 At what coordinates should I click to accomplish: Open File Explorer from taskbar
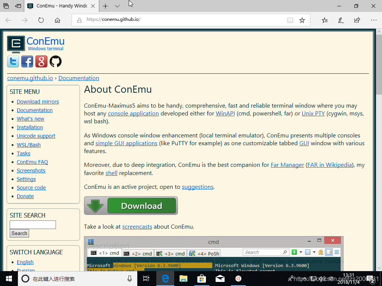[x=183, y=279]
